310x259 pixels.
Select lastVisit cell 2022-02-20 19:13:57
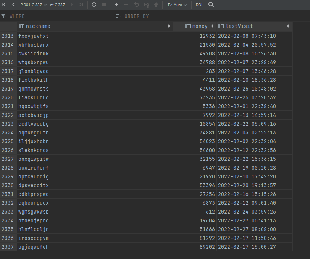click(x=255, y=185)
